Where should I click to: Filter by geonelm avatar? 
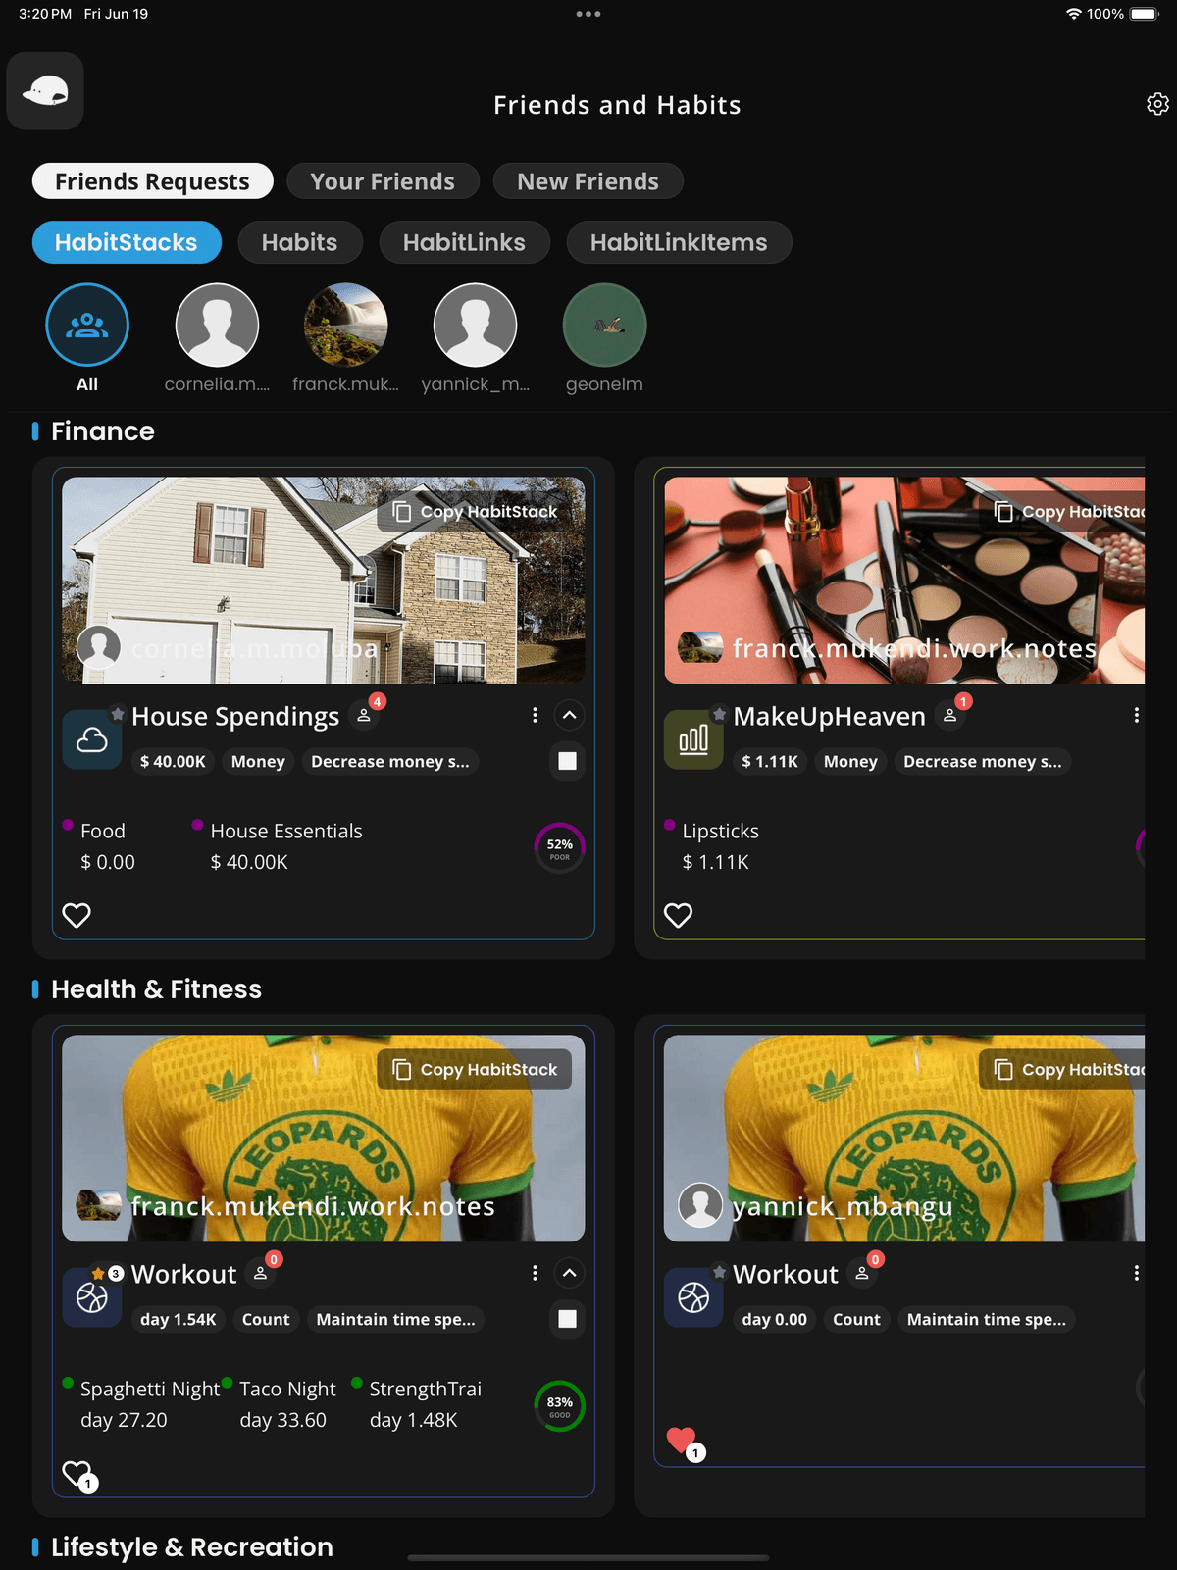tap(605, 326)
